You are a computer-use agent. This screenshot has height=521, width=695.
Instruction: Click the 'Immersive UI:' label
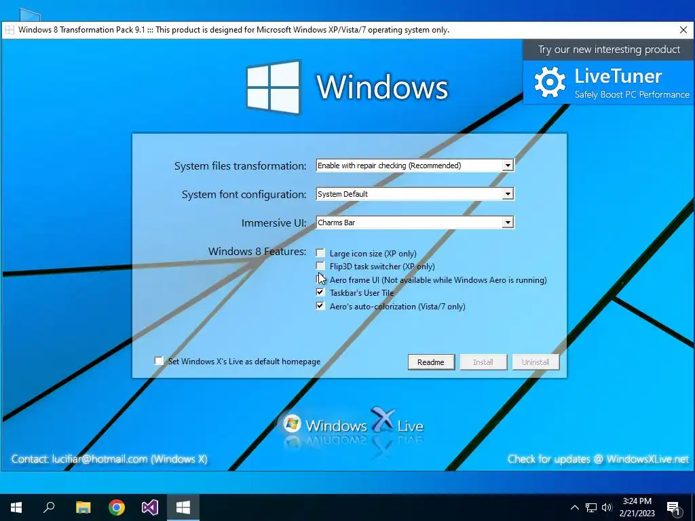coord(274,223)
